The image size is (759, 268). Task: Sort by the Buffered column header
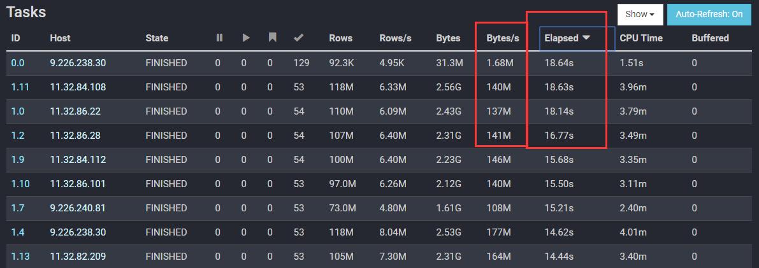point(710,38)
